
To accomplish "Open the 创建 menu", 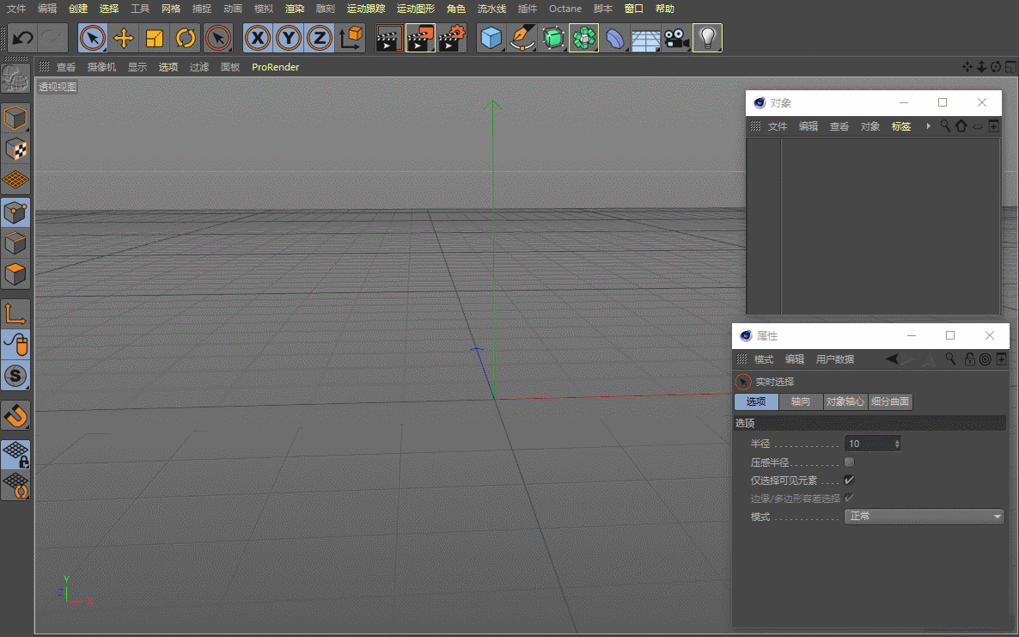I will point(78,9).
